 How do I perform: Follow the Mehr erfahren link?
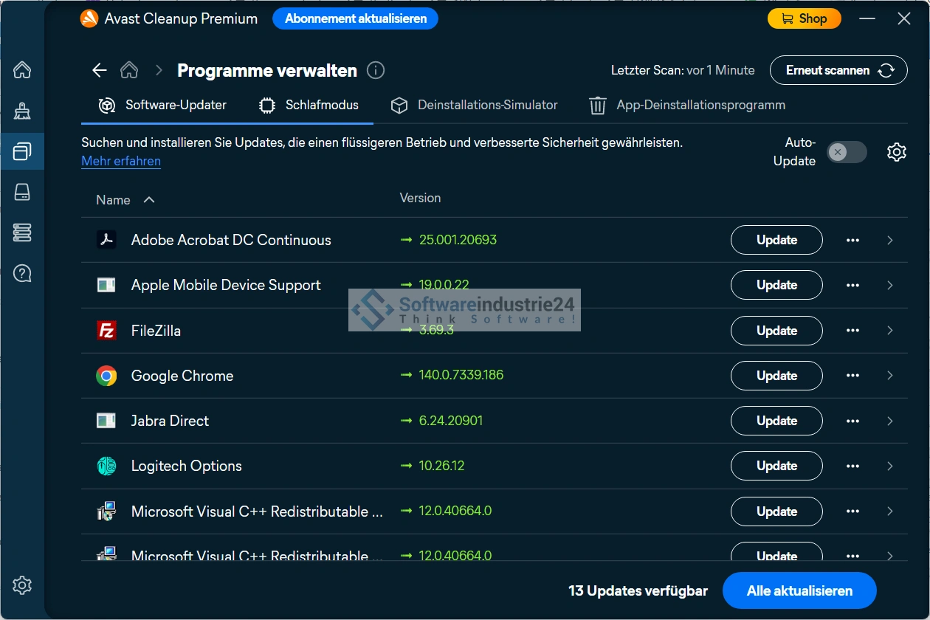point(121,161)
